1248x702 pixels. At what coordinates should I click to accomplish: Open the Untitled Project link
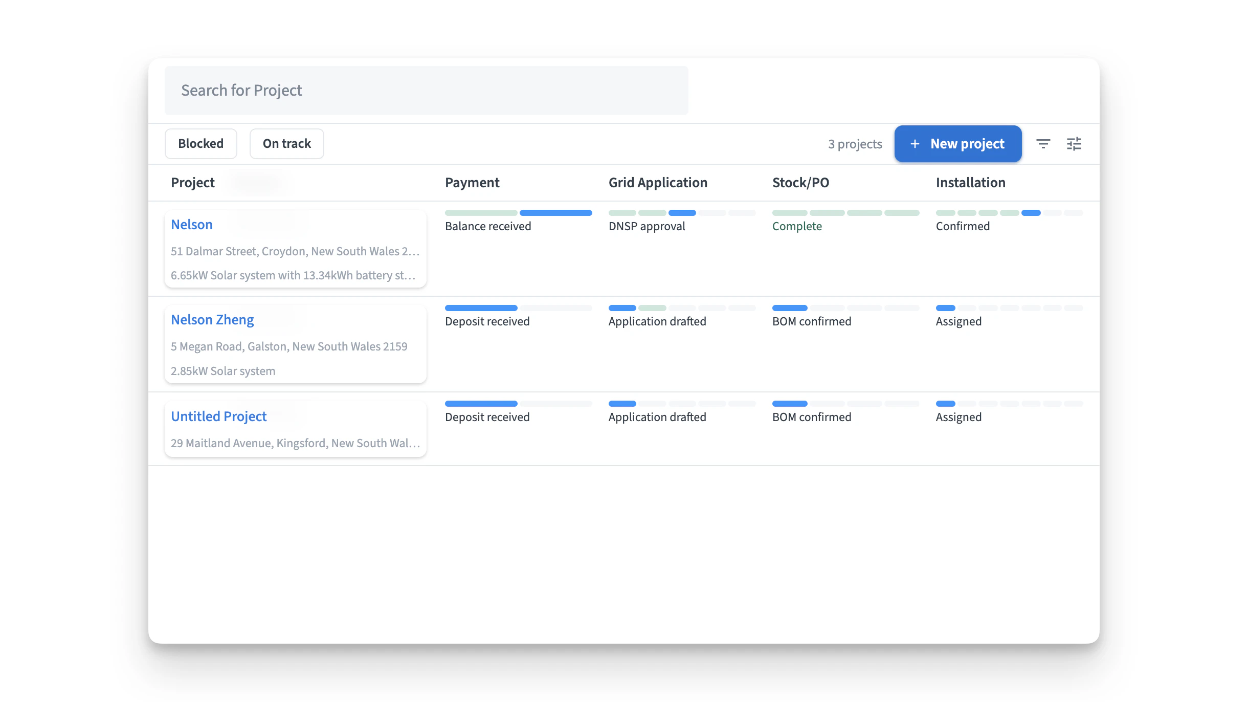pos(219,416)
